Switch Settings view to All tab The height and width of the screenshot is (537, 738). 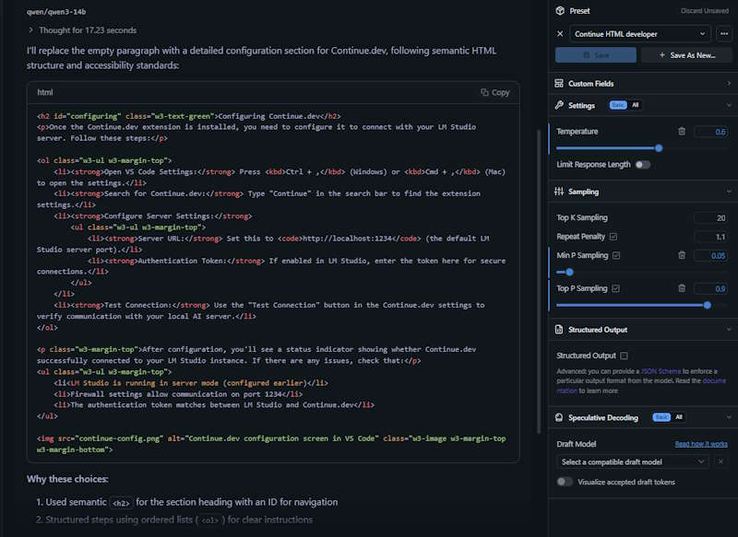coord(636,106)
